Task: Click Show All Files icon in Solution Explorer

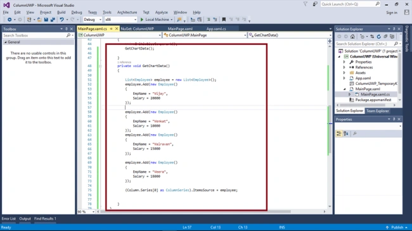Action: click(x=392, y=37)
